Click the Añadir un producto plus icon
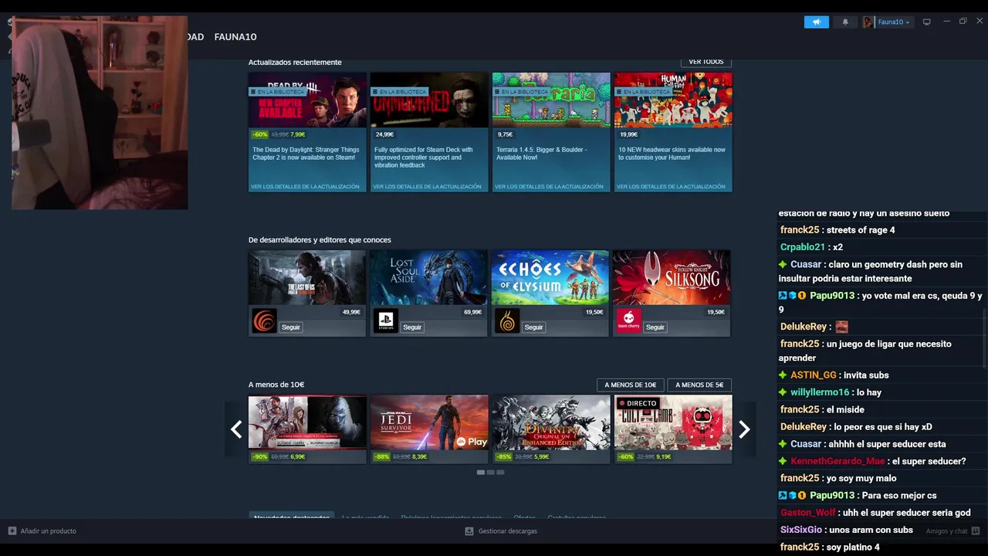988x556 pixels. (12, 531)
